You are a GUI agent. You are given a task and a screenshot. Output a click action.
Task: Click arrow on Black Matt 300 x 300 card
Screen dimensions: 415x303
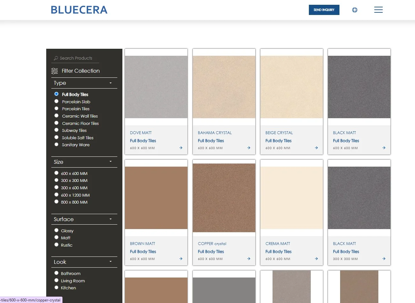[384, 259]
